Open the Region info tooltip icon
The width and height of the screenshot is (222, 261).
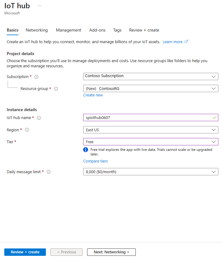(x=27, y=130)
